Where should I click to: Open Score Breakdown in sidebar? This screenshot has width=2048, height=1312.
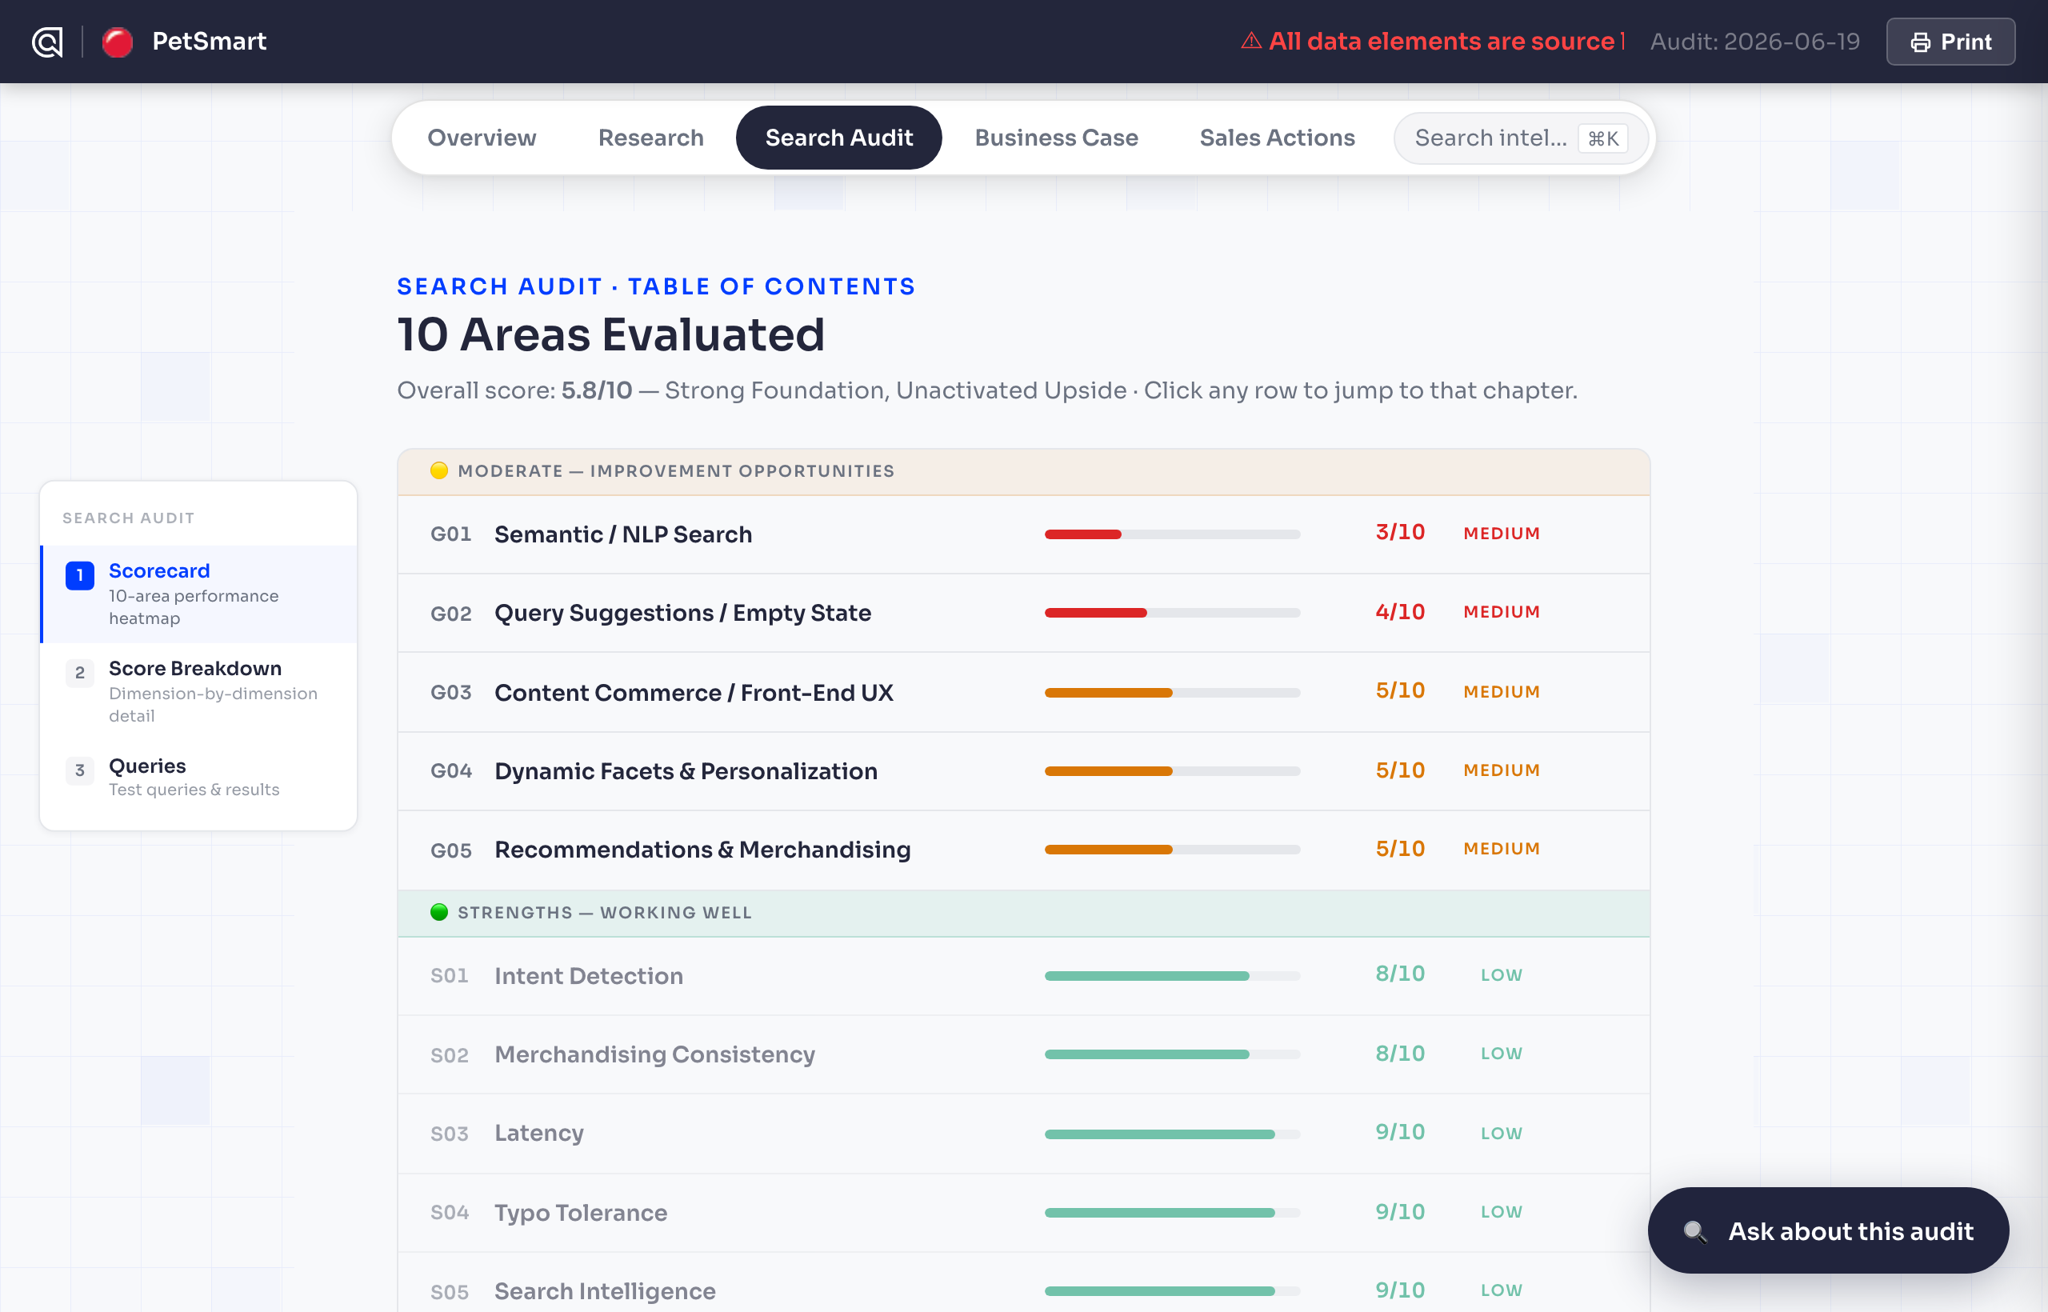click(198, 691)
